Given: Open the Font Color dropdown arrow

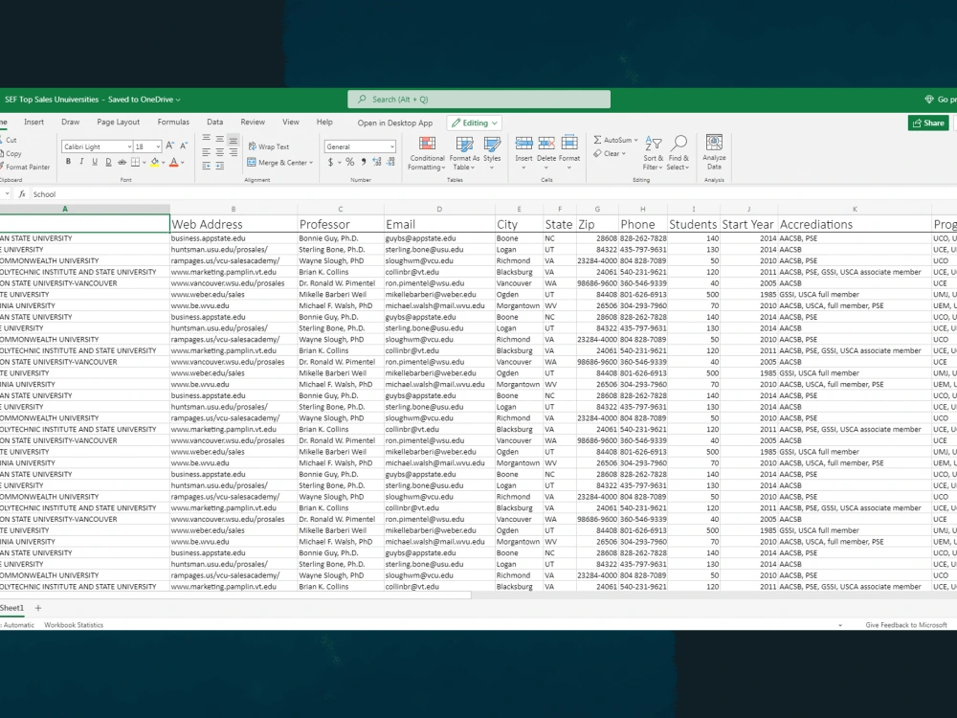Looking at the screenshot, I should pos(183,163).
